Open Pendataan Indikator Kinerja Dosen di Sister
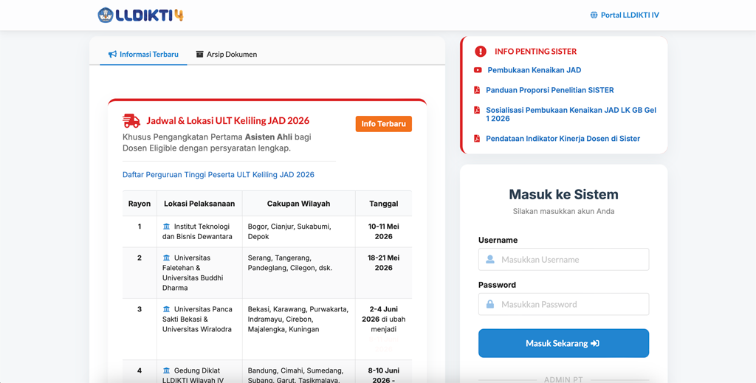The height and width of the screenshot is (383, 756). coord(563,139)
